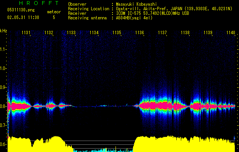Click the 1139 time marker

click(x=208, y=33)
